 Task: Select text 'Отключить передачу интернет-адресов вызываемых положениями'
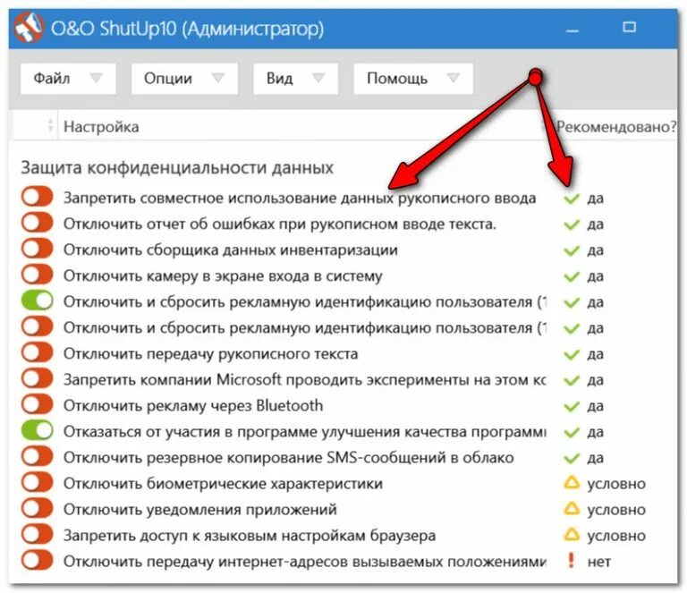pos(305,562)
